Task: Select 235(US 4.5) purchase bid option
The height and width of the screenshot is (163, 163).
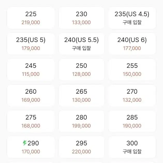Action: pos(132,18)
